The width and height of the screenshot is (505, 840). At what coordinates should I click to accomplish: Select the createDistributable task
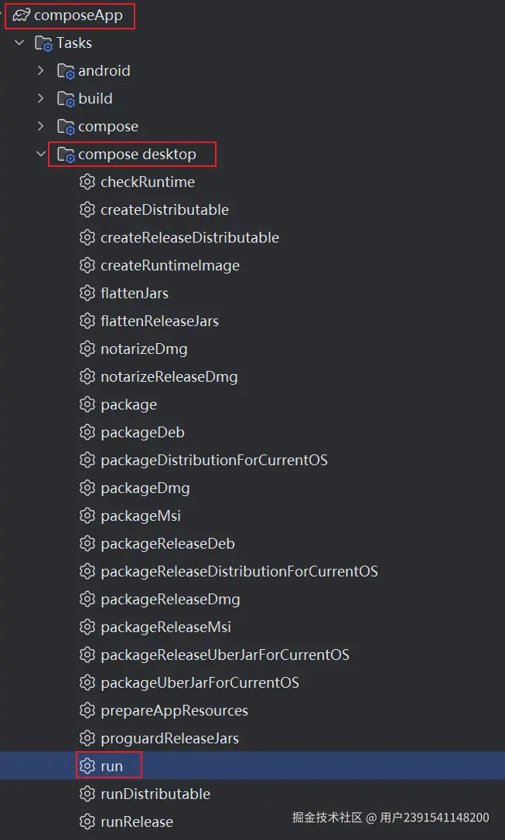[x=164, y=210]
